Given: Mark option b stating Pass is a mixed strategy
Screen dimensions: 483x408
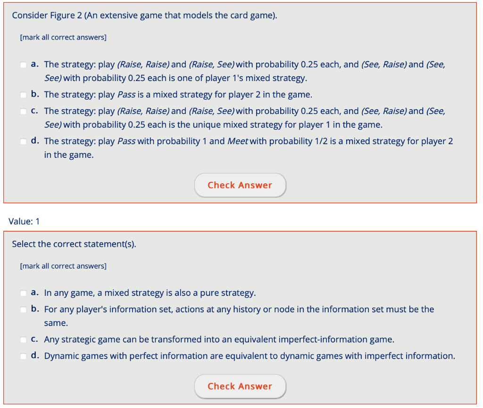Looking at the screenshot, I should 23,95.
